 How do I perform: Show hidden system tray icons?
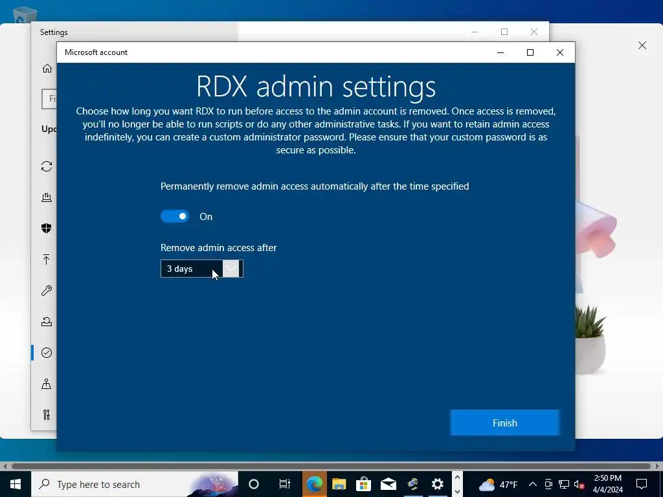[x=533, y=484]
